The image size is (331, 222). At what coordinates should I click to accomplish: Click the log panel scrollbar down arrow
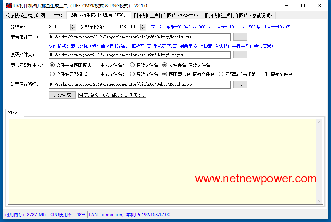(x=319, y=201)
